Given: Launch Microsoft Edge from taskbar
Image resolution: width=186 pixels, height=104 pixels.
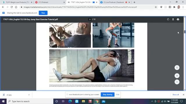Looking at the screenshot, I should pos(70,101).
